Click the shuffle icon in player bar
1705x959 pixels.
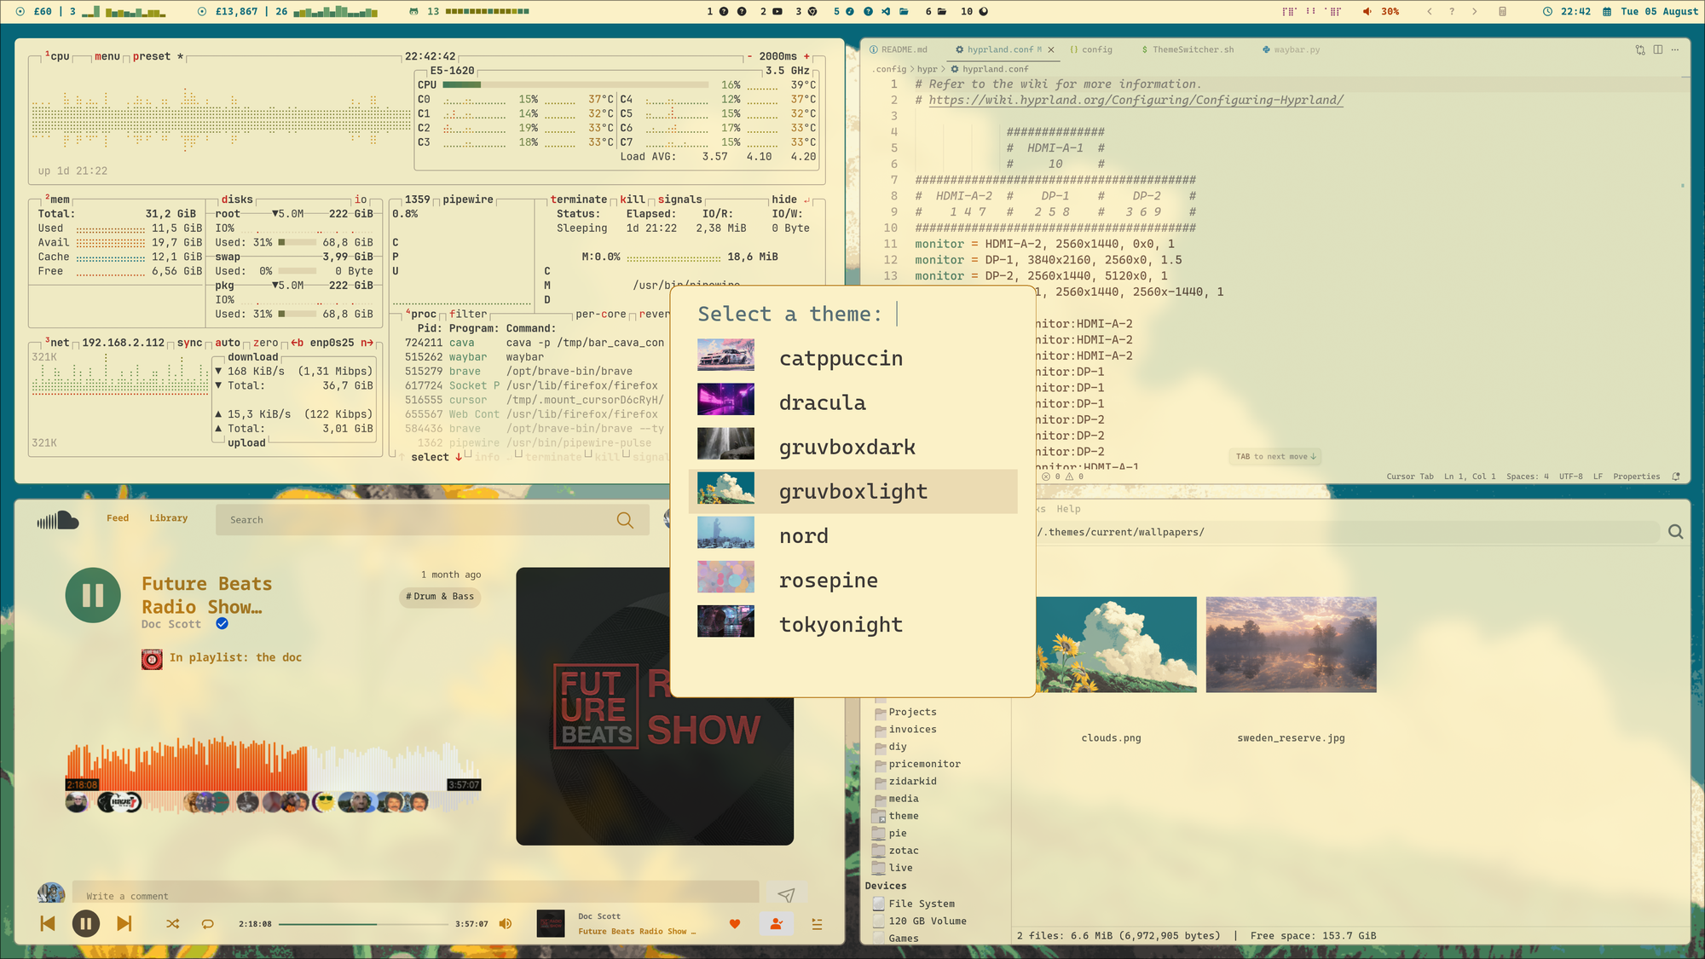172,924
